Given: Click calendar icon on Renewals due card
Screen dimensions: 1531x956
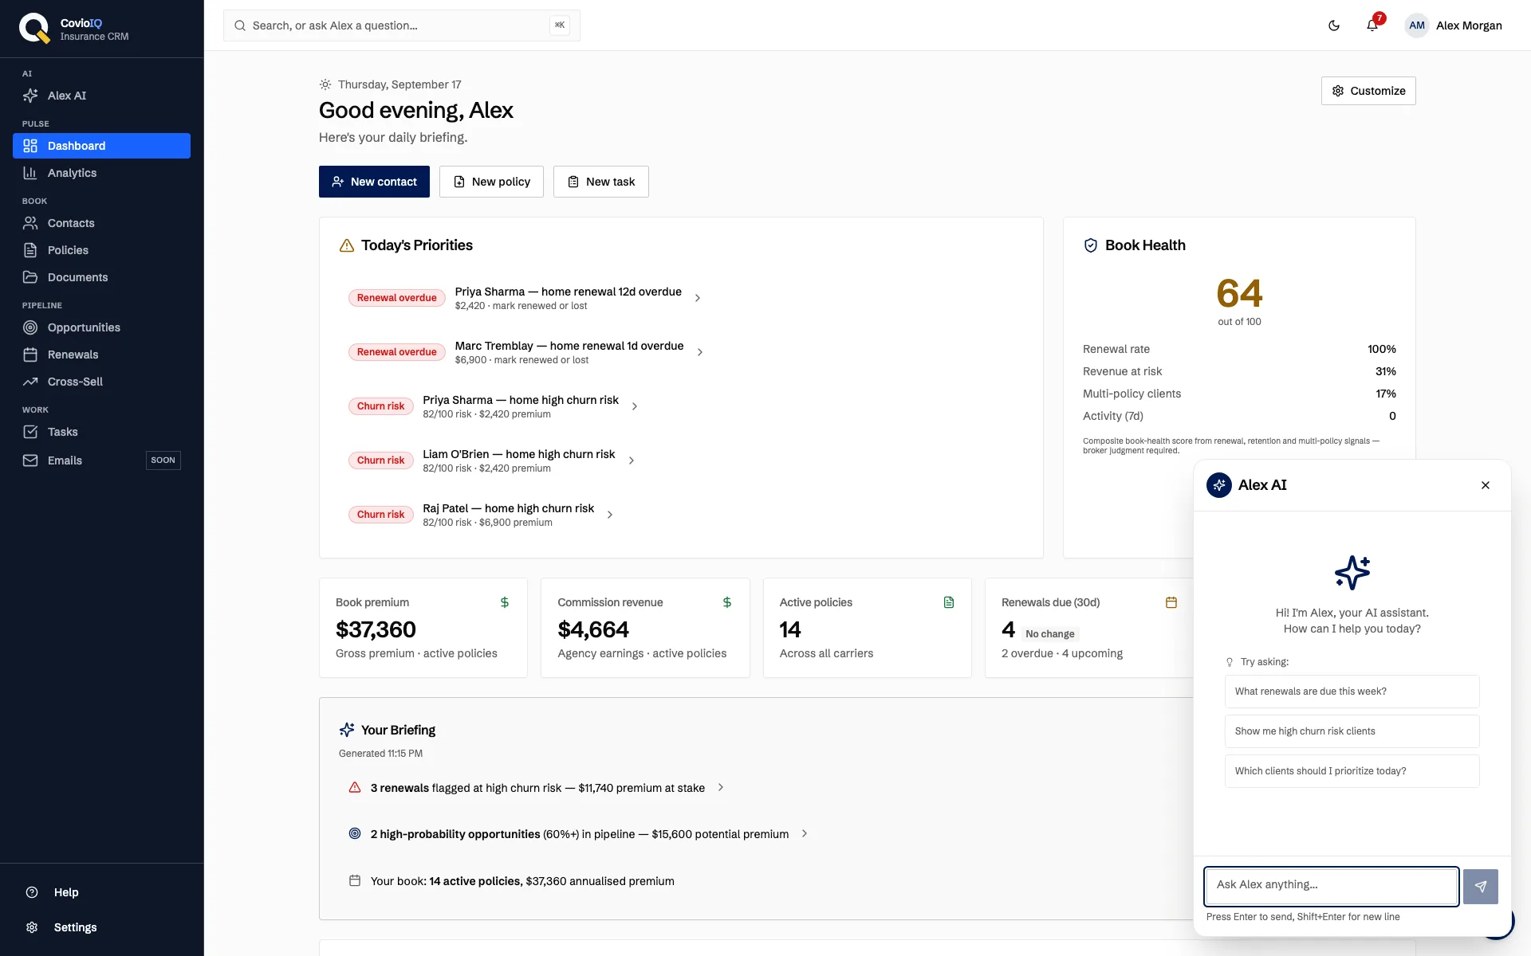Looking at the screenshot, I should coord(1171,602).
